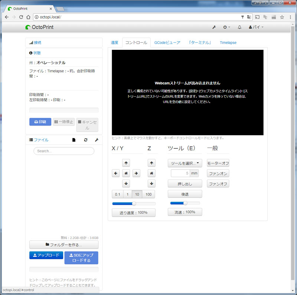297x295 pixels.
Task: Open OctoPrint settings wrench icon
Action: (x=214, y=27)
